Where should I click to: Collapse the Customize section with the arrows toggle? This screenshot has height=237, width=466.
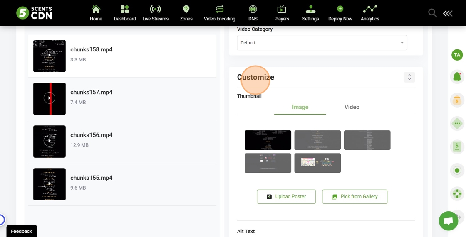(409, 77)
